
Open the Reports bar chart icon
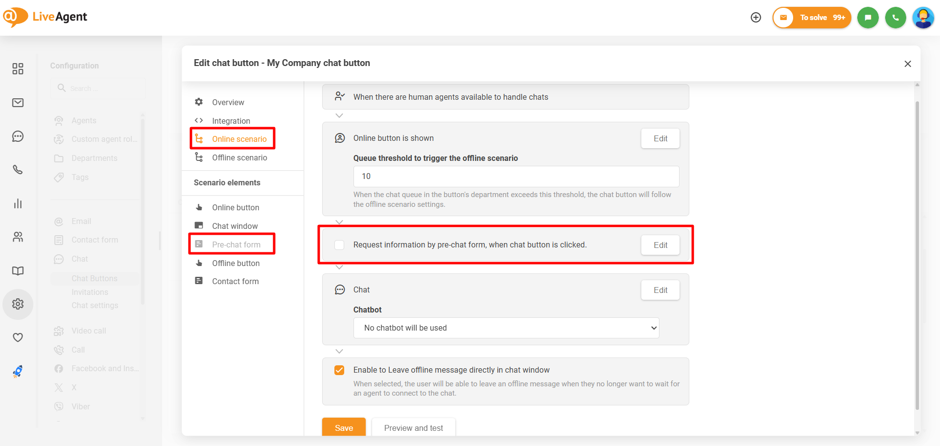(x=18, y=203)
